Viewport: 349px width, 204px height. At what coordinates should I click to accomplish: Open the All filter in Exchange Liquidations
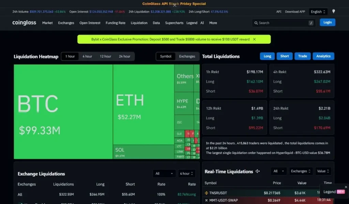(164, 173)
